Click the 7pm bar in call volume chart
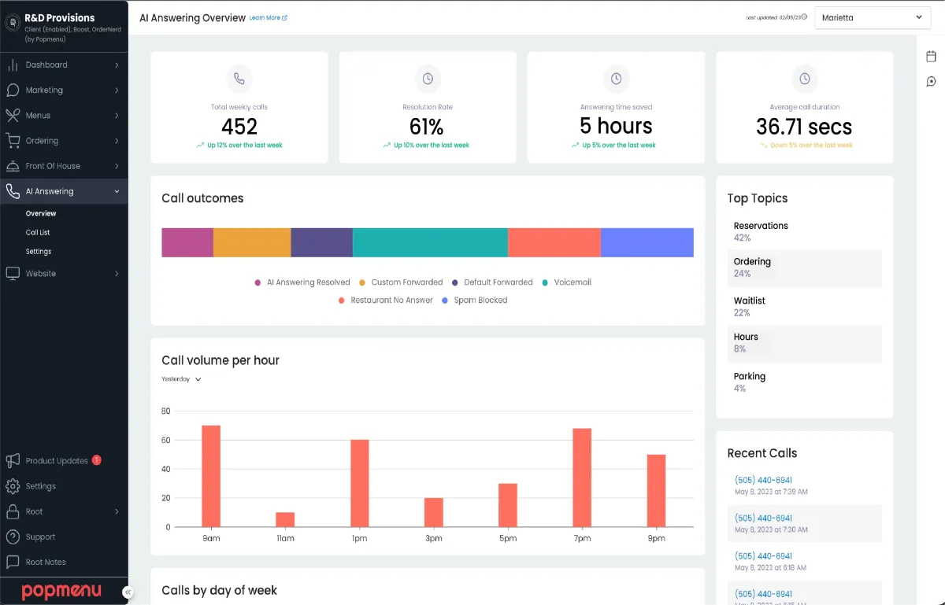Image resolution: width=945 pixels, height=605 pixels. pyautogui.click(x=582, y=478)
